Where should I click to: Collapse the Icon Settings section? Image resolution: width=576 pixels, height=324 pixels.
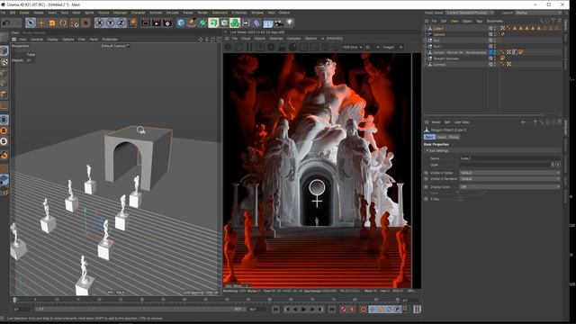click(427, 150)
